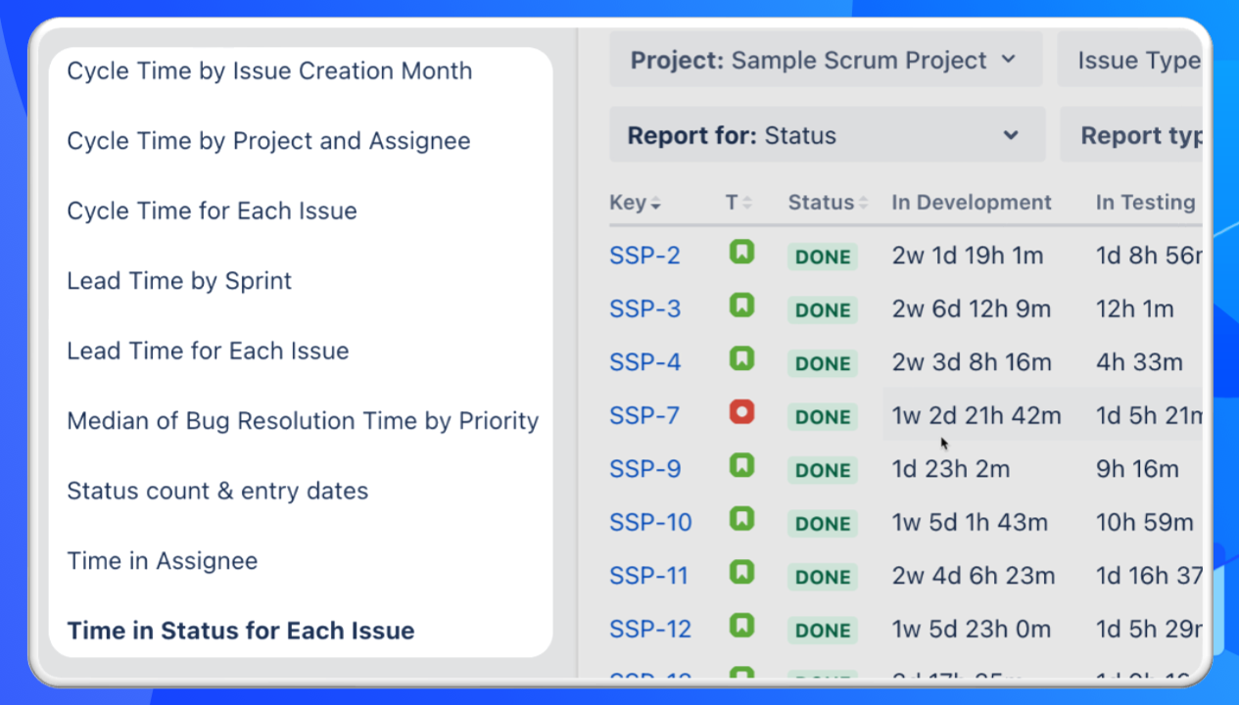Screen dimensions: 1239x705
Task: Click the story icon in SSP-11 row
Action: pyautogui.click(x=741, y=572)
